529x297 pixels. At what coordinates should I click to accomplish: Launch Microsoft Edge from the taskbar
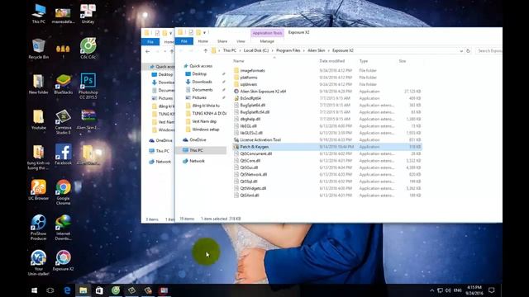click(67, 290)
